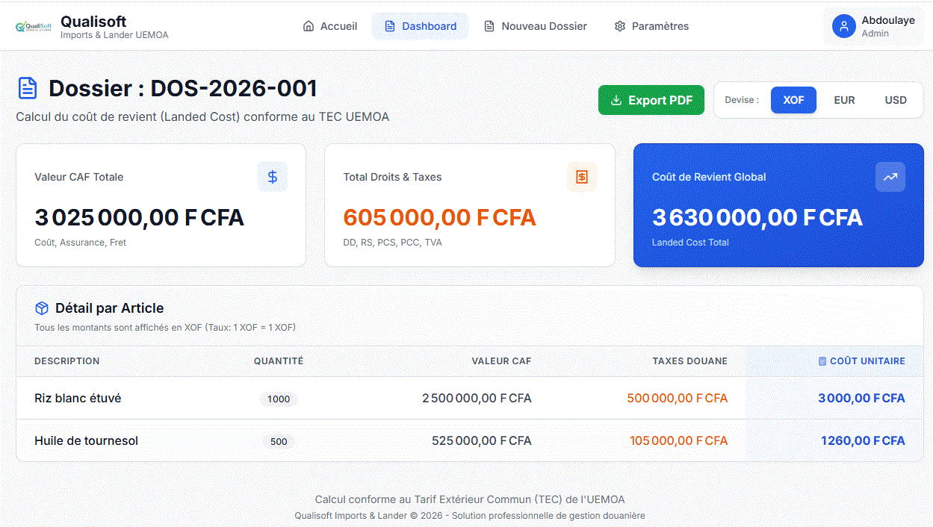The width and height of the screenshot is (933, 527).
Task: Click the Valeur CAF column header
Action: (502, 361)
